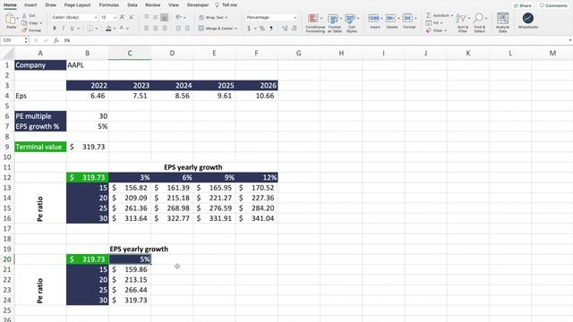Screen dimensions: 573x322
Task: Switch to the Insert tab
Action: click(x=30, y=5)
